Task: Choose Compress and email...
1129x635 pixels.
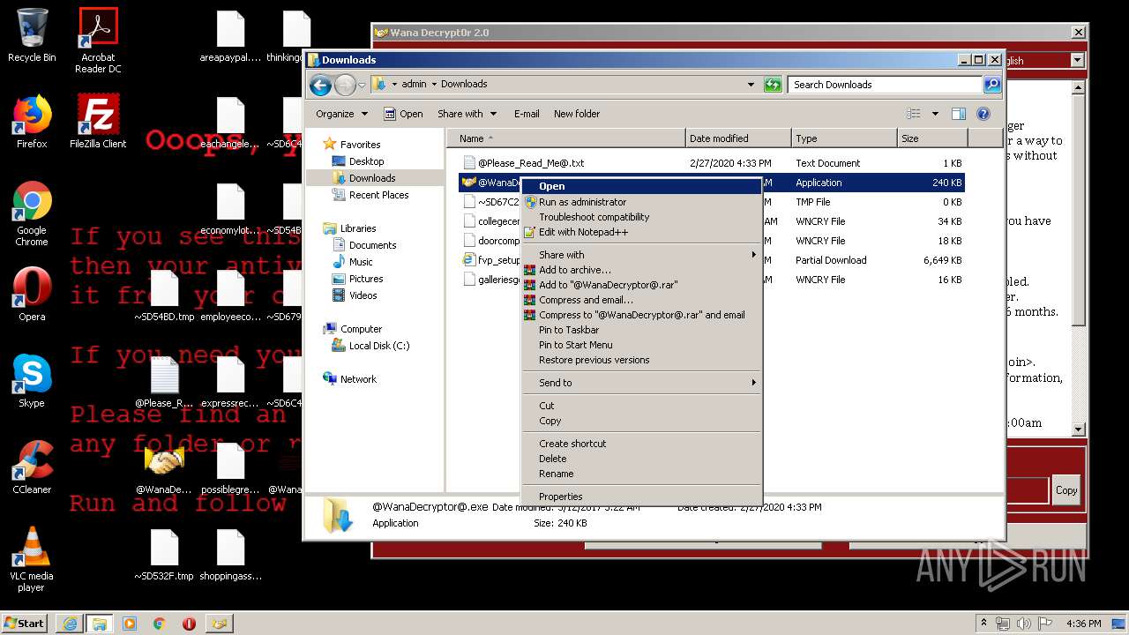Action: 641,300
